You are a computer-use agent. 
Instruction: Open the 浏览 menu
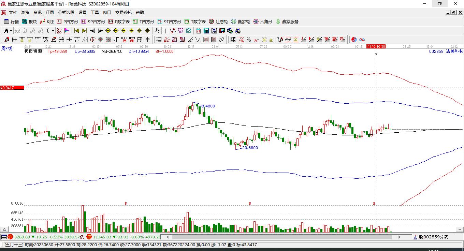[25, 13]
